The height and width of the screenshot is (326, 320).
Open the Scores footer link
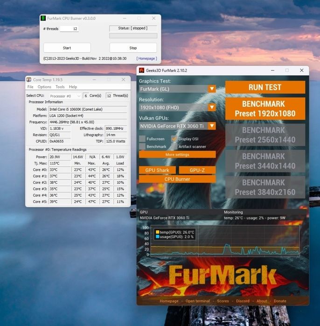[223, 301]
